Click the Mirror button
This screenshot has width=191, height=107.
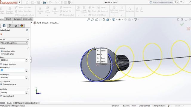[x=102, y=15]
